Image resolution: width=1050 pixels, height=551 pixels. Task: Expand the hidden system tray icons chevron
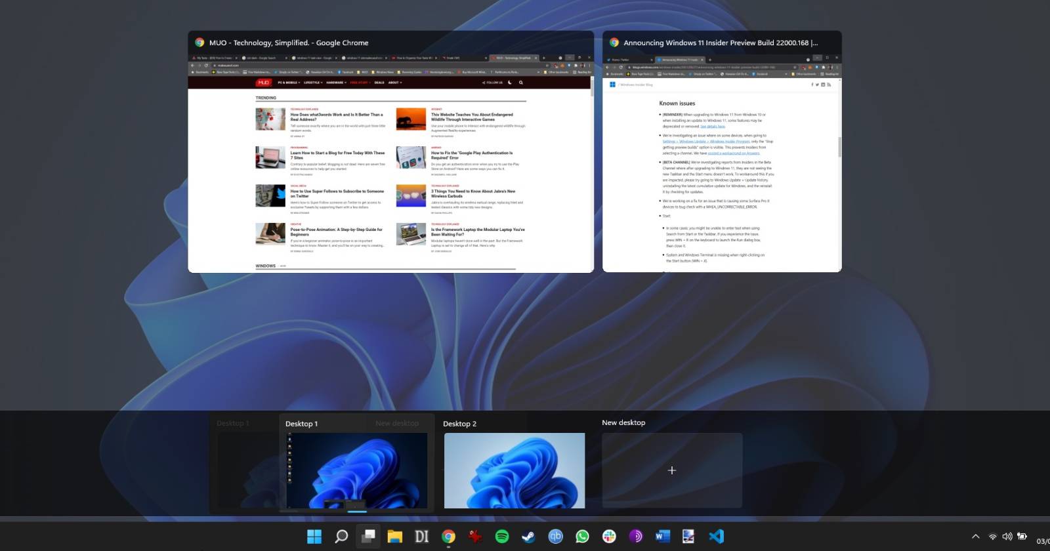(x=976, y=537)
